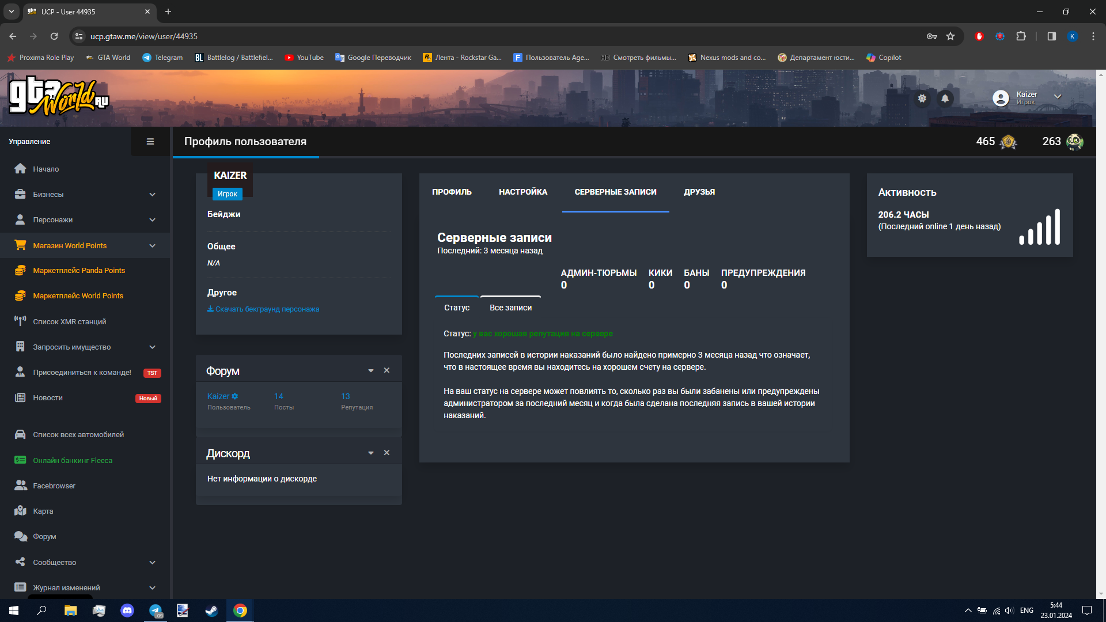Click the 263 world points badge icon
The image size is (1106, 622).
[1075, 142]
